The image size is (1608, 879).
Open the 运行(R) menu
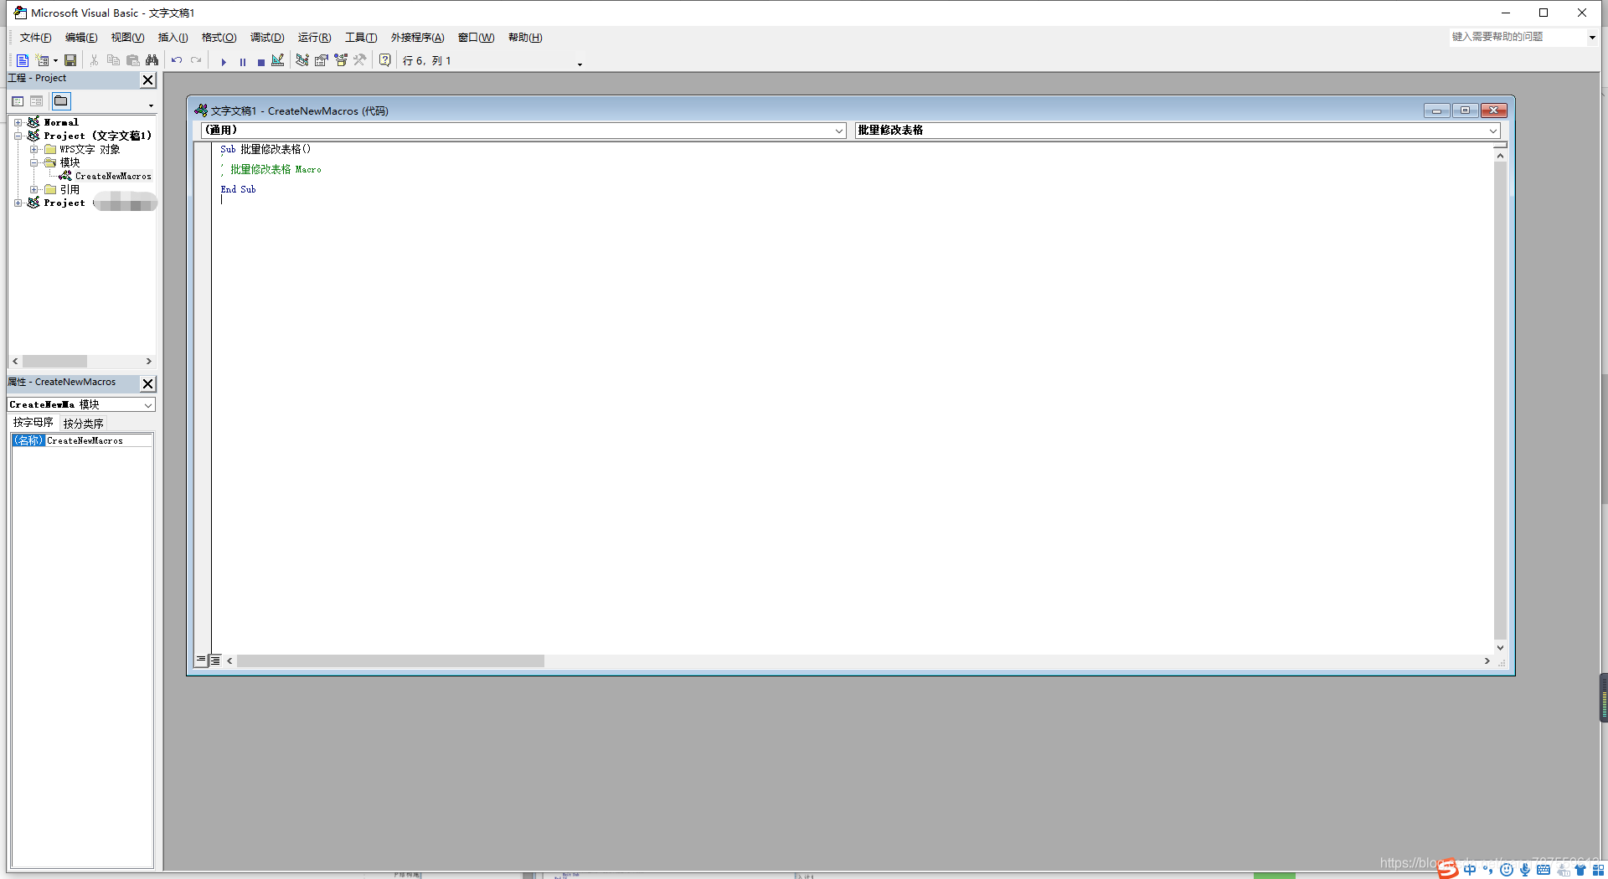(314, 38)
